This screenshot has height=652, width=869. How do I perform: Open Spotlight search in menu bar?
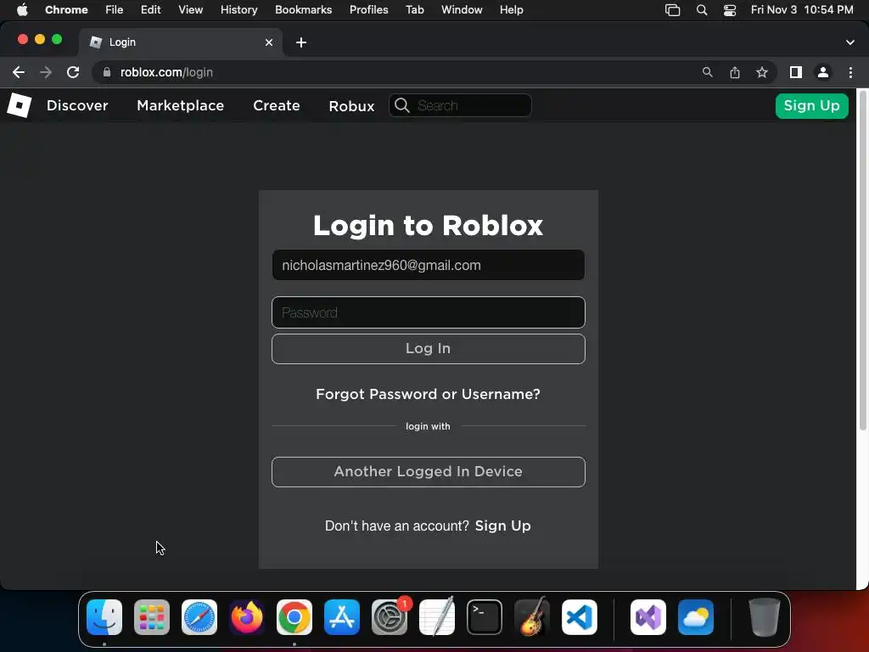tap(702, 10)
